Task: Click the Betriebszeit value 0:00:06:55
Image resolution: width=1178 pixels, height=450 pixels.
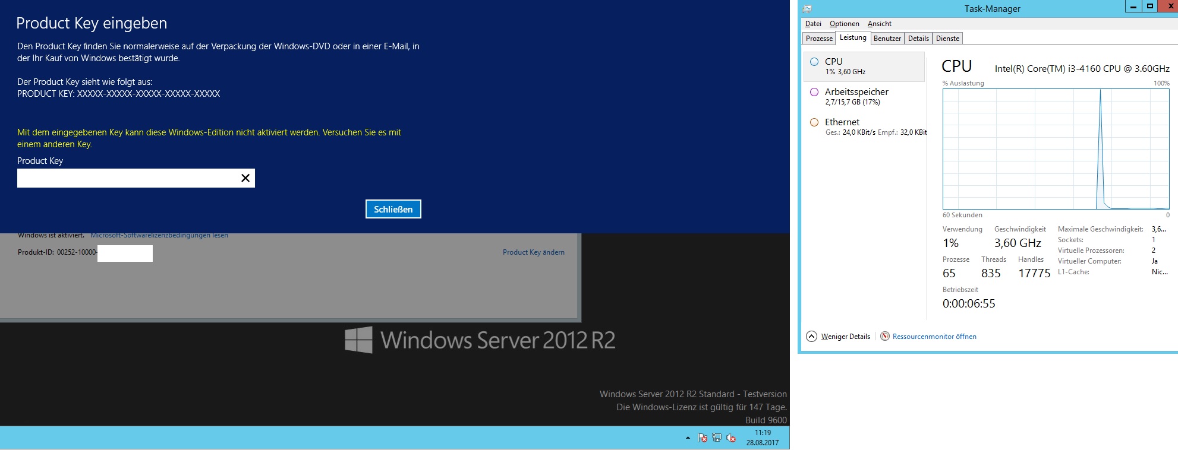Action: coord(969,304)
